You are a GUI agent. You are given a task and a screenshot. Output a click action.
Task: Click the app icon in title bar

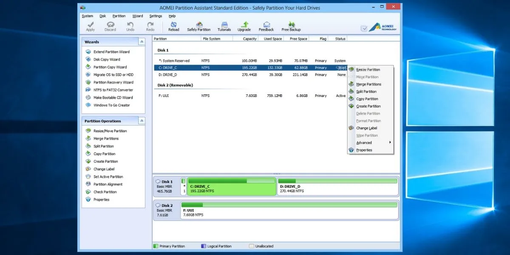point(83,8)
